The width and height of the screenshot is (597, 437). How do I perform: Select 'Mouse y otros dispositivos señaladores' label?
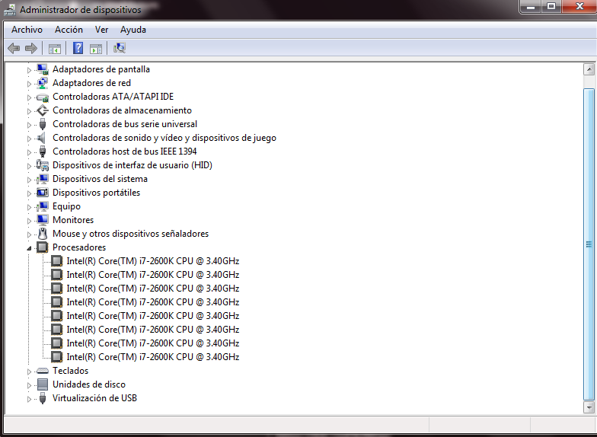130,234
